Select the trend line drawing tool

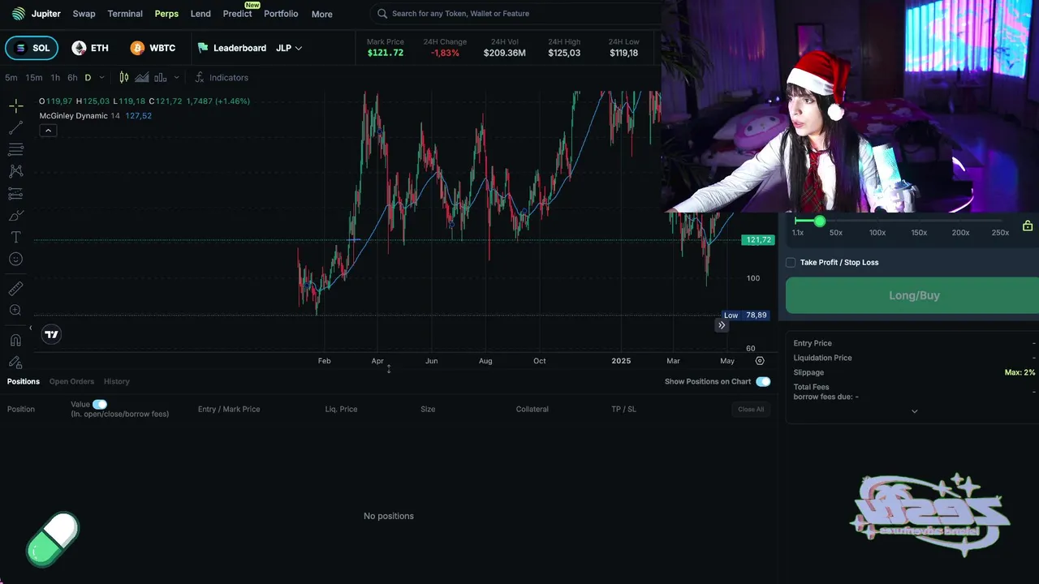coord(15,128)
